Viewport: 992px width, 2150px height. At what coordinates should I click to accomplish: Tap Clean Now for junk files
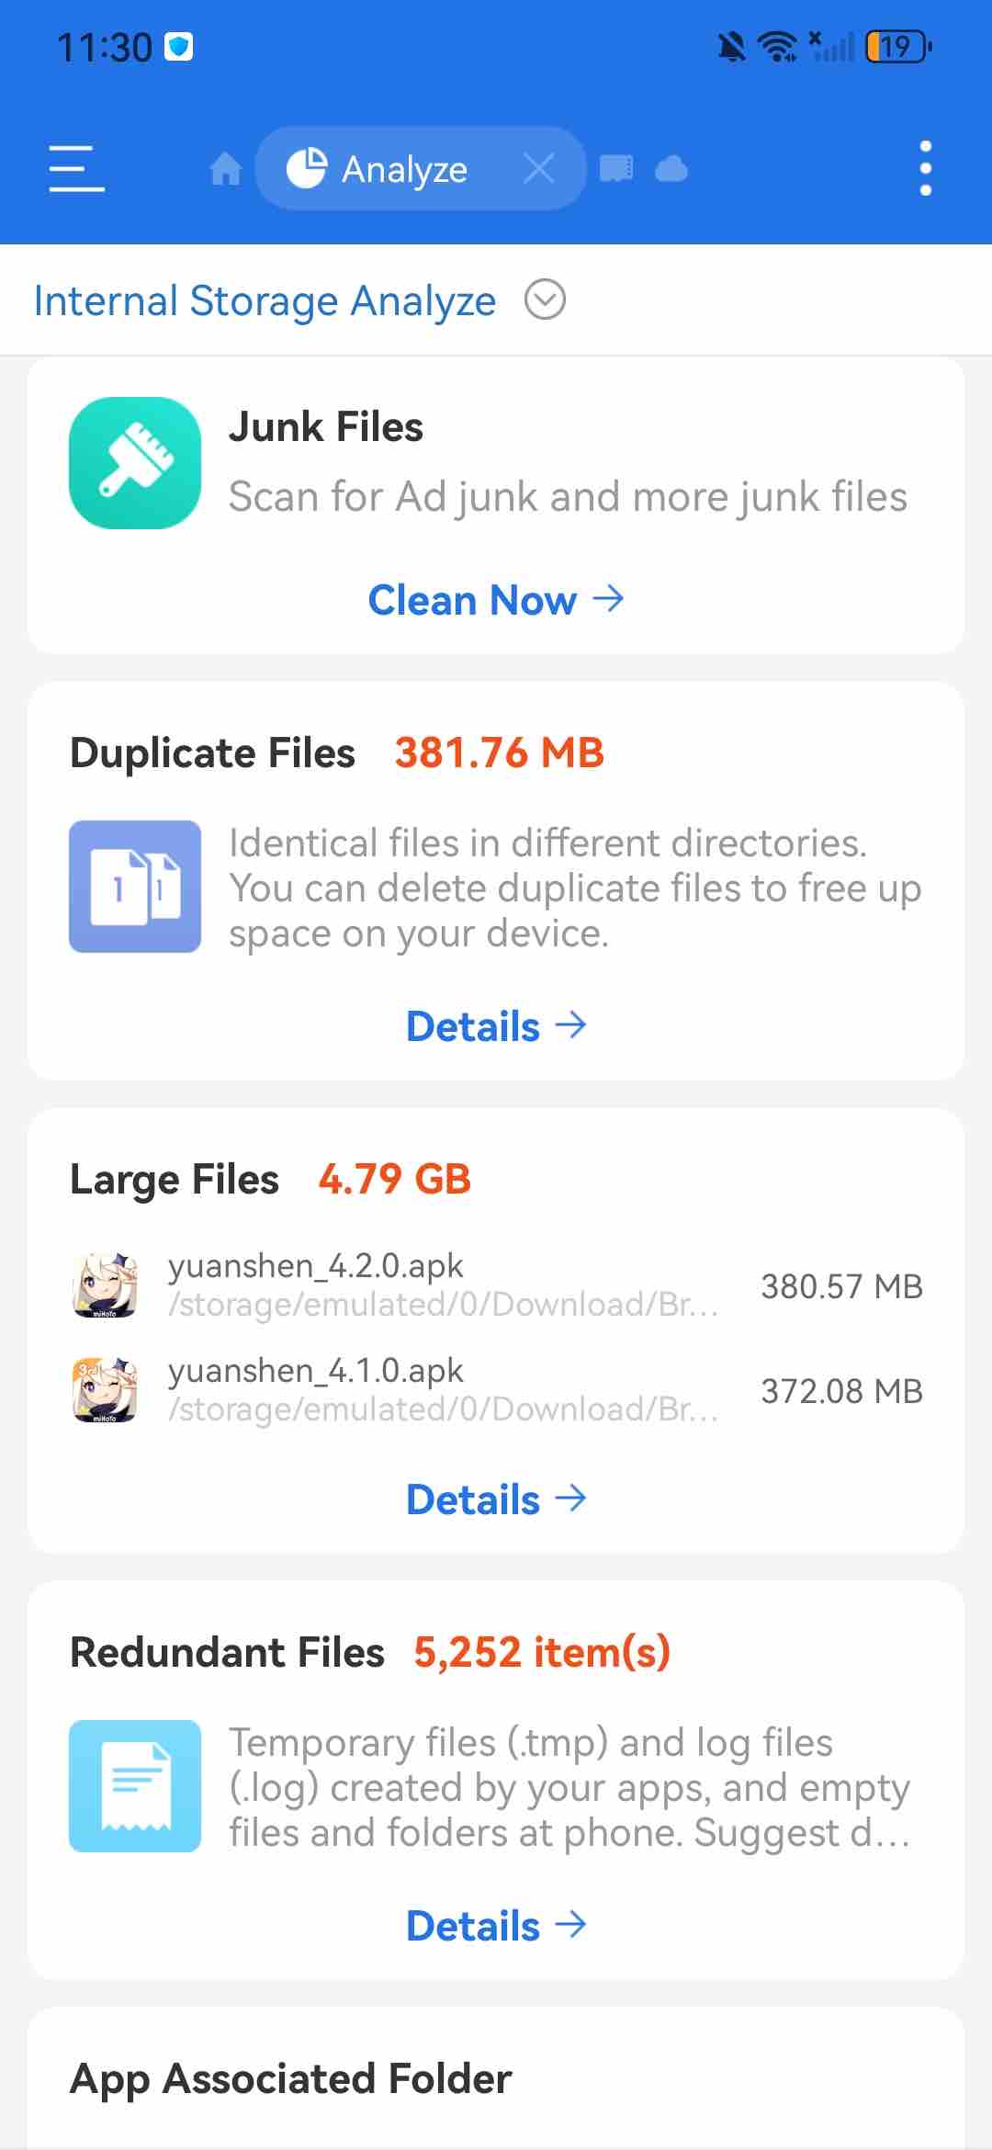(496, 600)
